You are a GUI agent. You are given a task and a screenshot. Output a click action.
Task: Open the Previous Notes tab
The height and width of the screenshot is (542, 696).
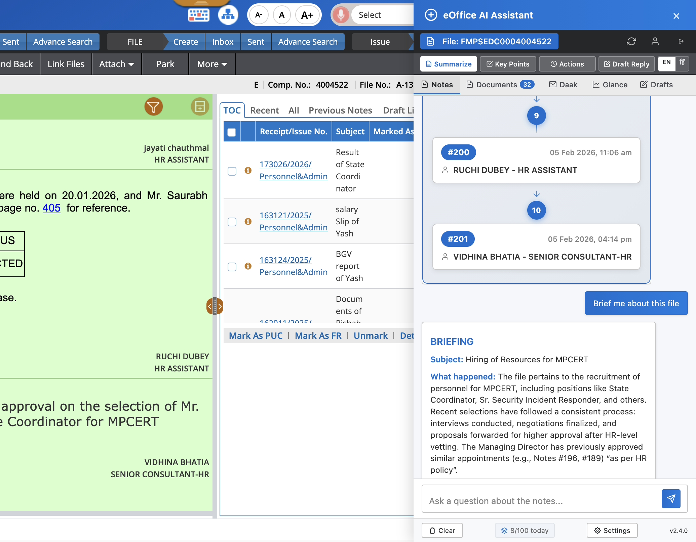[x=340, y=110]
